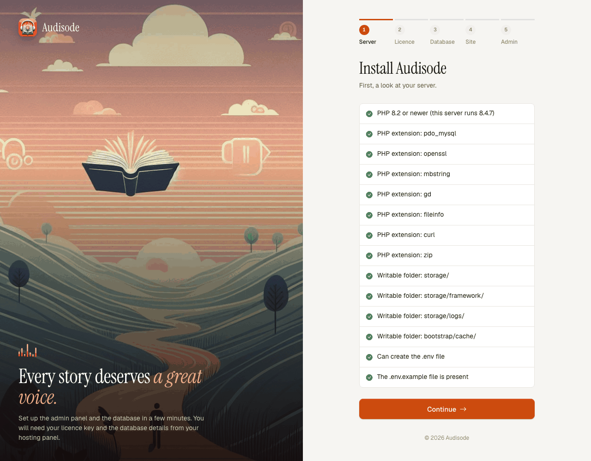Image resolution: width=591 pixels, height=461 pixels.
Task: Click the Audisode brand name text
Action: pyautogui.click(x=60, y=28)
